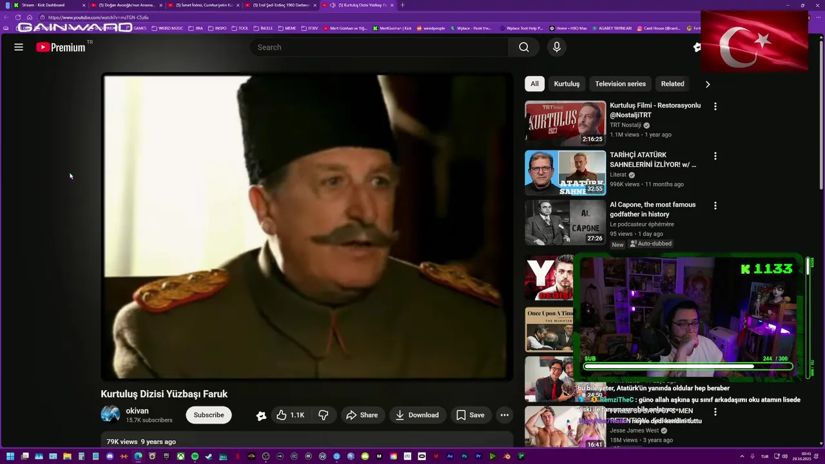Open the Kurtuluş Filmi - Restorasyonlu title link
Screen dimensions: 825x464
[655, 110]
